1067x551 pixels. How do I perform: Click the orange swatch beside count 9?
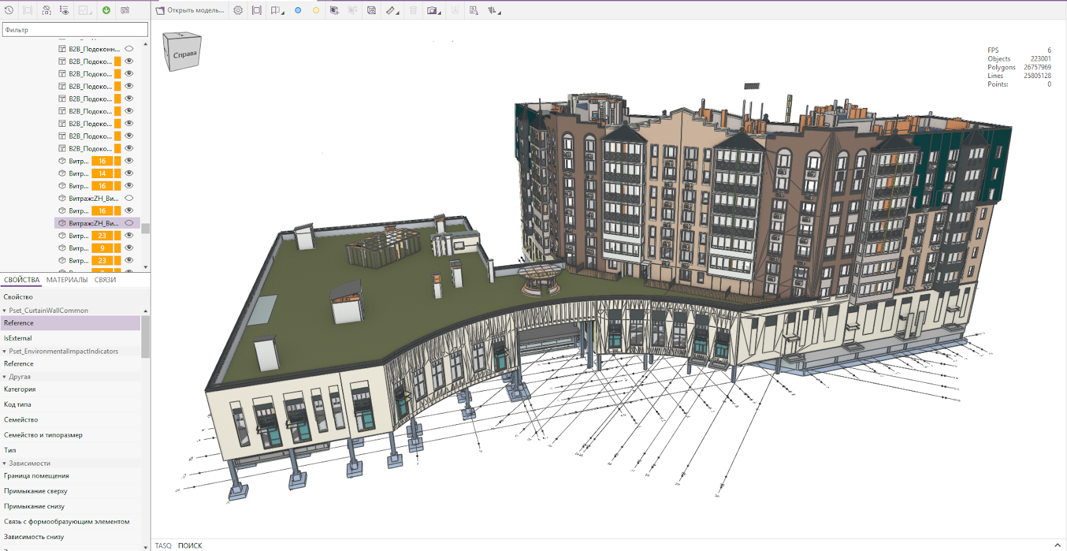[118, 248]
